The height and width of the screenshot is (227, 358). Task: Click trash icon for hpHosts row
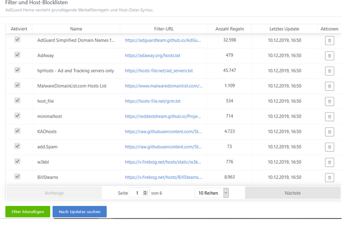[329, 71]
